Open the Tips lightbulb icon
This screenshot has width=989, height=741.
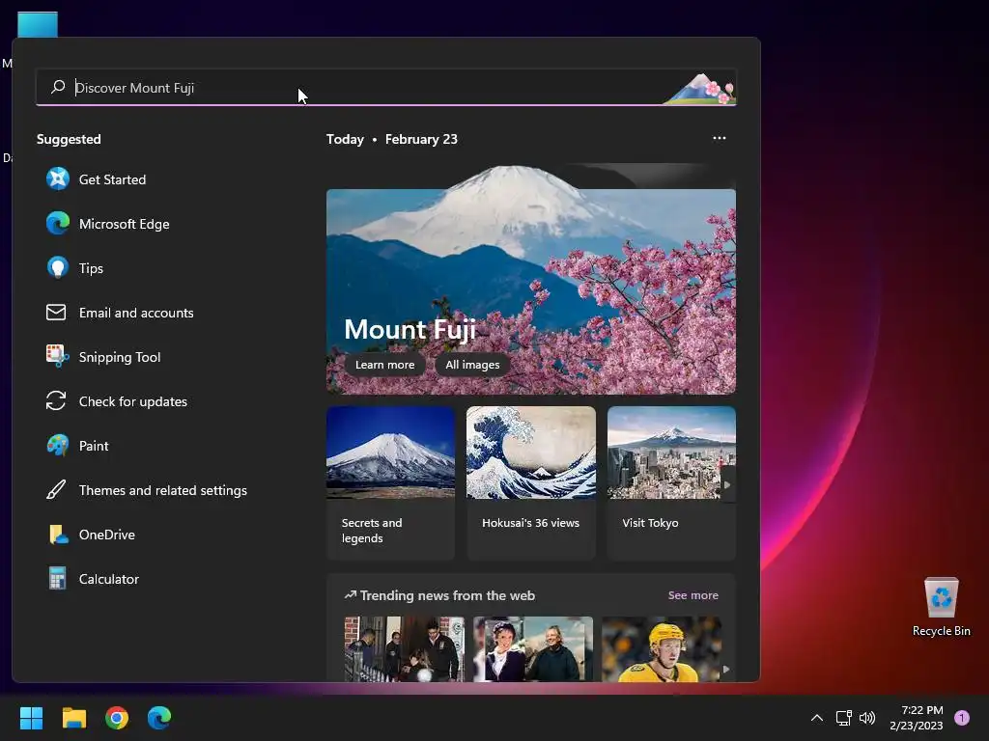tap(57, 268)
